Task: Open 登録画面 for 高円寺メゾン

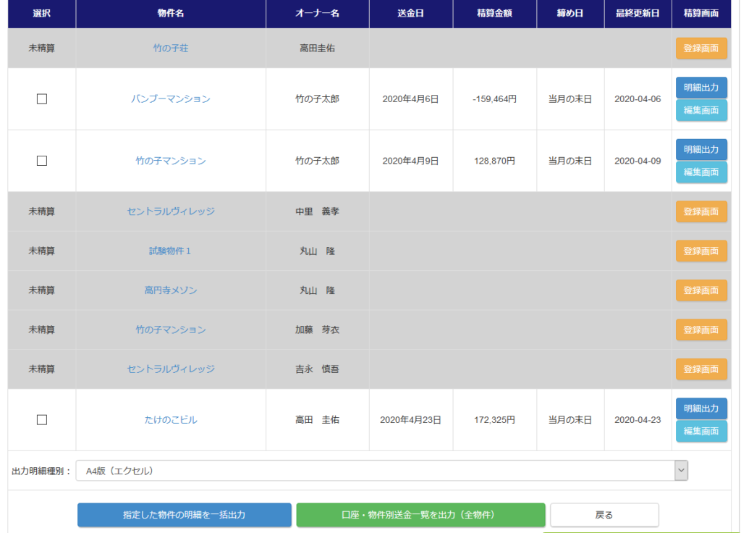Action: 701,290
